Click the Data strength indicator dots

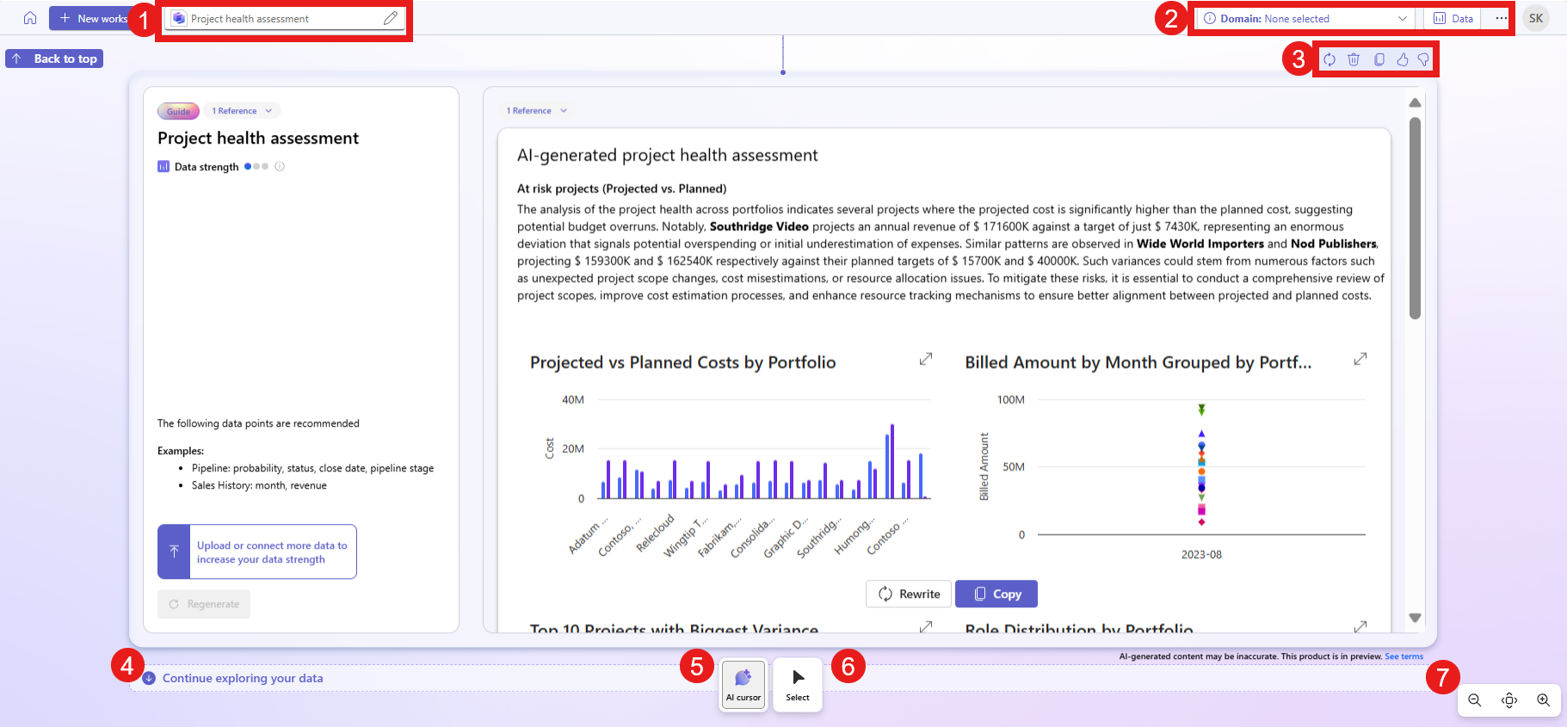pos(256,167)
